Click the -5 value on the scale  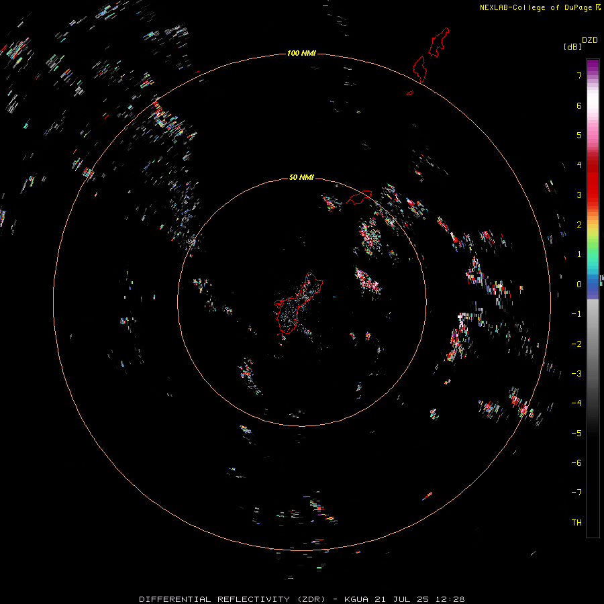pos(576,433)
